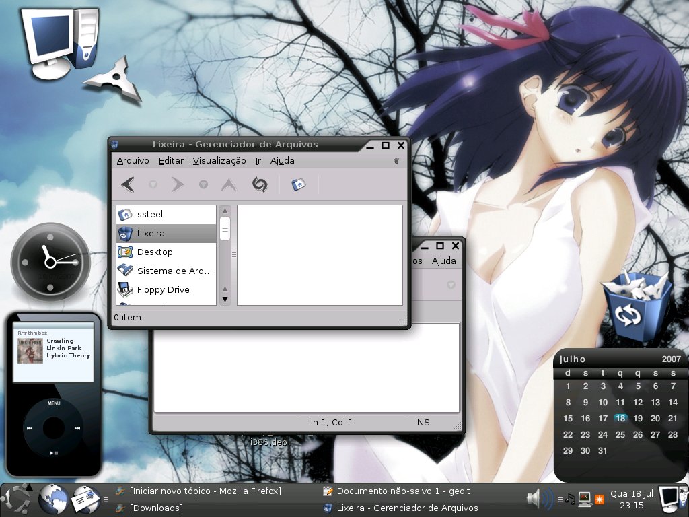Select Floppy Drive in the sidebar
The image size is (689, 517).
[166, 290]
